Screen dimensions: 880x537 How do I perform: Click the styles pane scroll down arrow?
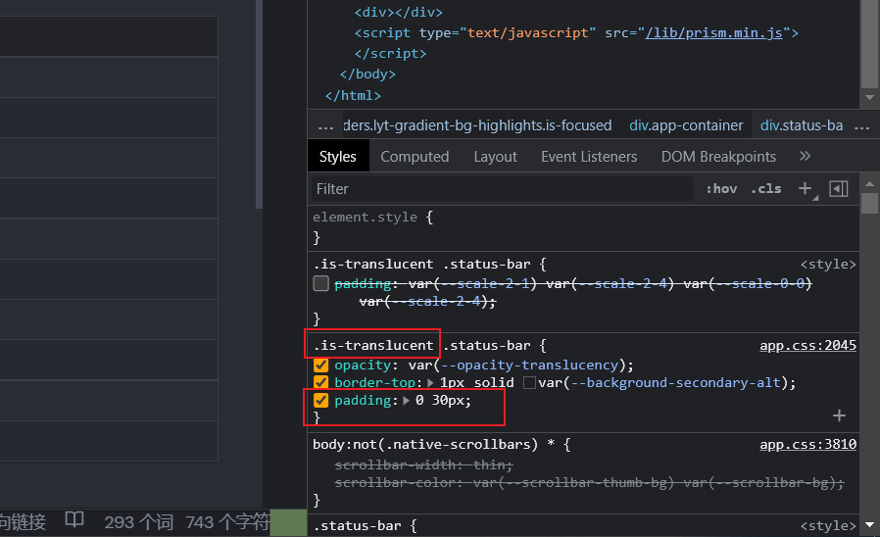[x=870, y=525]
